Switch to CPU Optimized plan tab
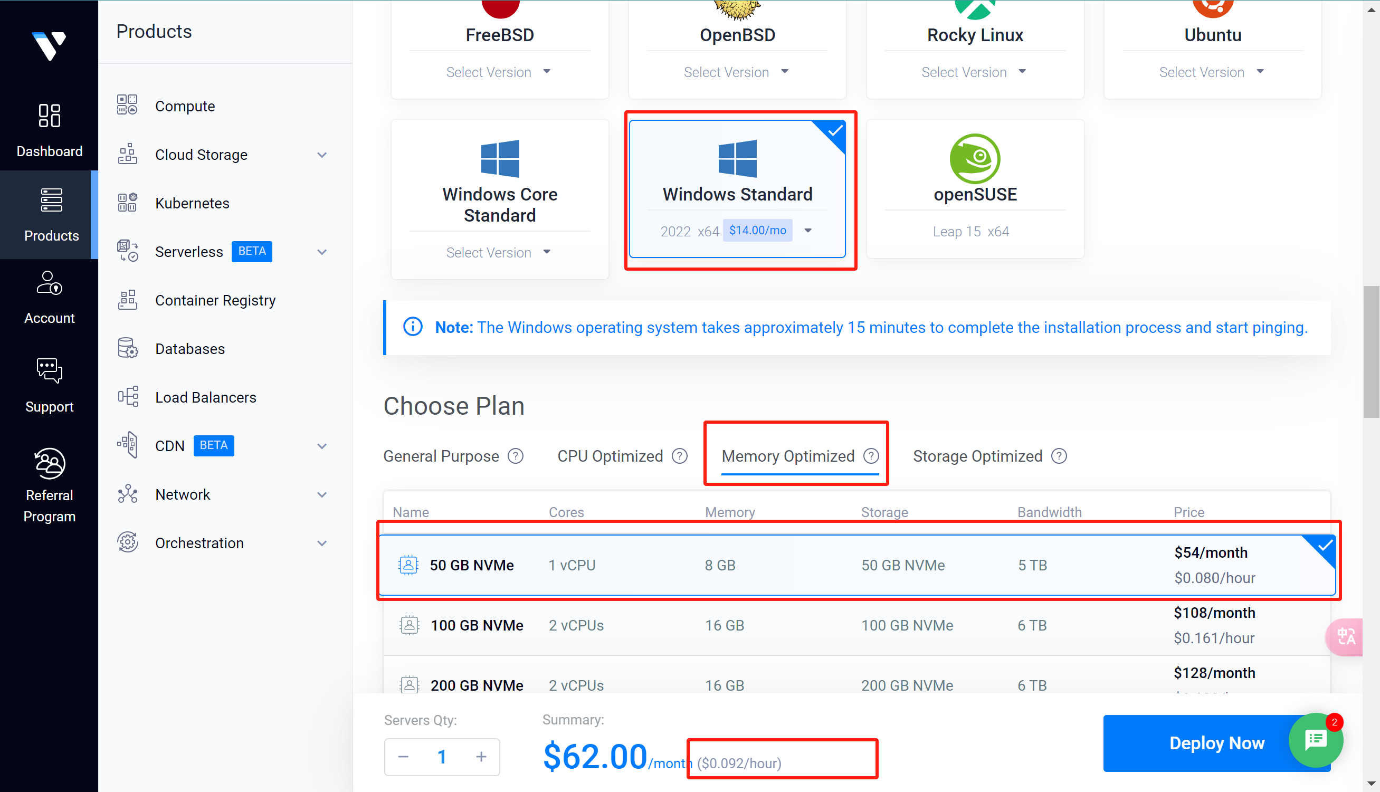This screenshot has width=1380, height=792. coord(610,456)
